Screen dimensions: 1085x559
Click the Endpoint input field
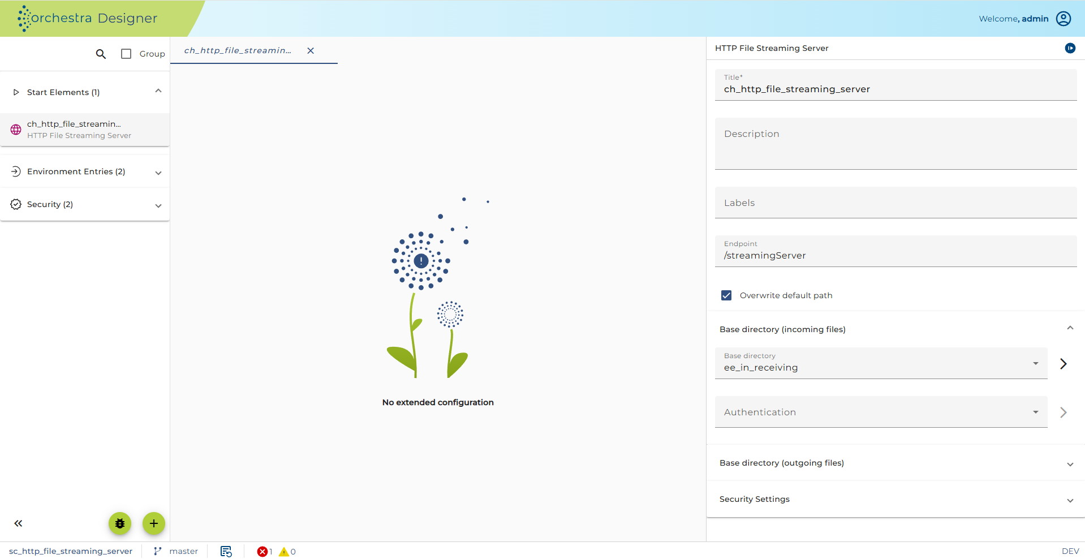[895, 251]
